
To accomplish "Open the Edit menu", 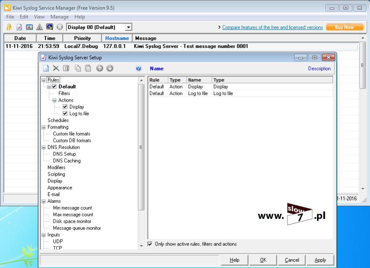I will 24,17.
